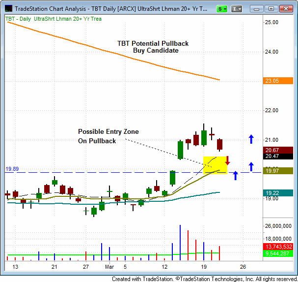Click the blue up arrow near 20.00 level
298x282 pixels.
(x=251, y=166)
